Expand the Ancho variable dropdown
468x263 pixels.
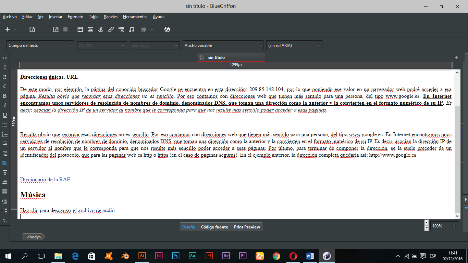click(223, 45)
